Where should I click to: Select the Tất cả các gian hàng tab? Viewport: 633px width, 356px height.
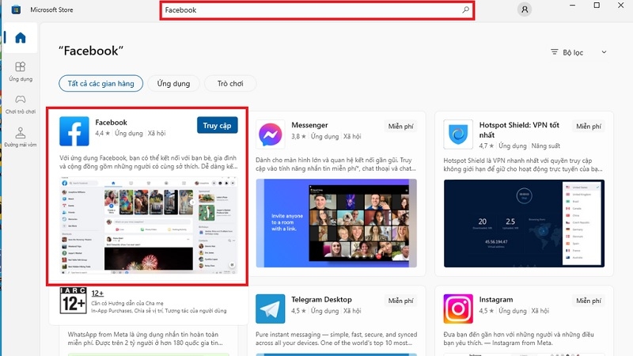(101, 84)
